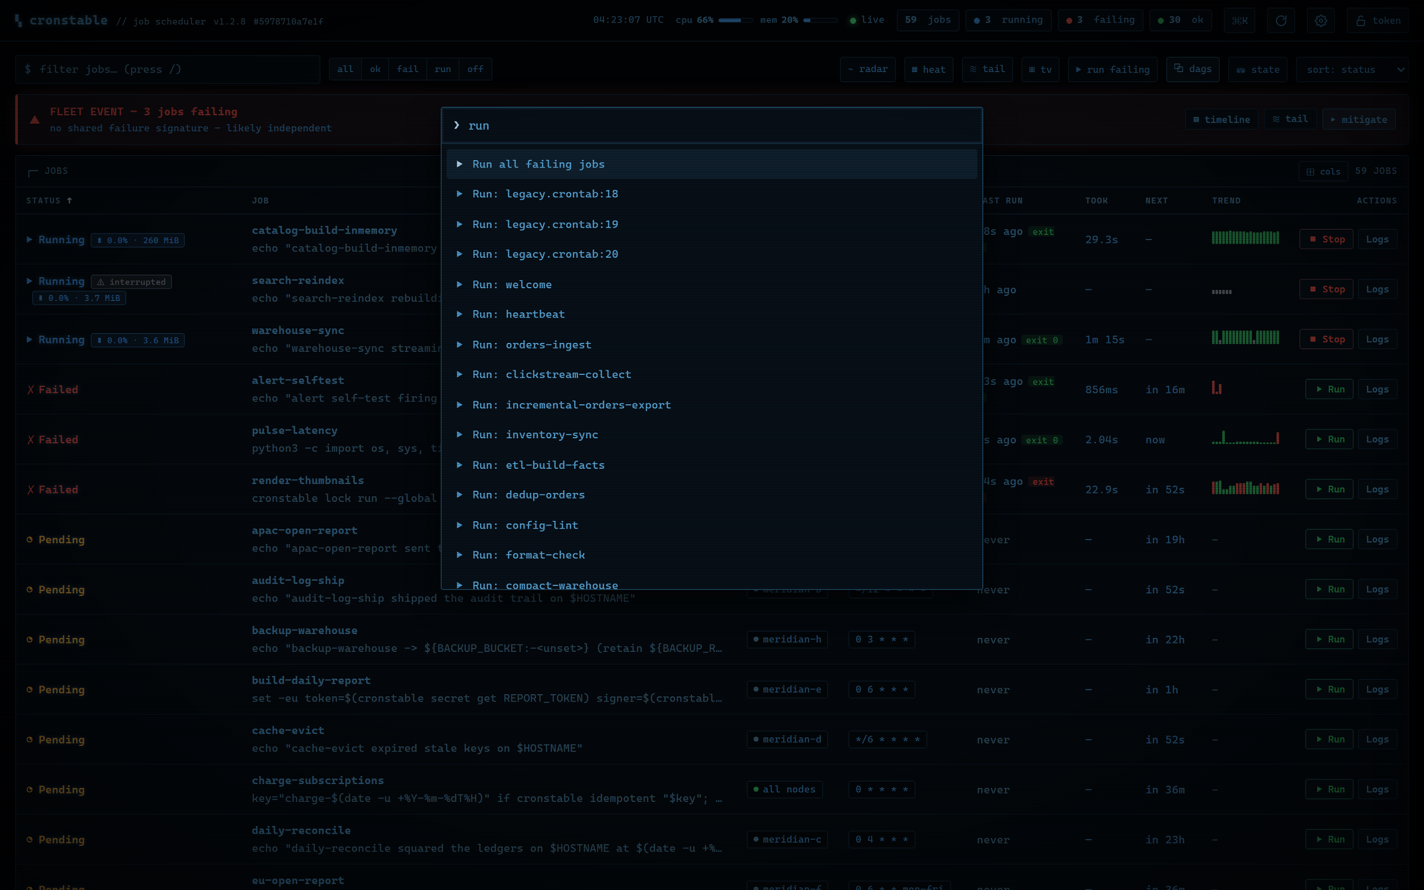This screenshot has width=1424, height=890.
Task: Run the charge-subscriptions job
Action: (x=1329, y=789)
